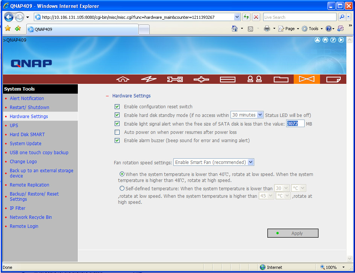Click the up-arrow triangle icon in QNAP header

click(317, 40)
